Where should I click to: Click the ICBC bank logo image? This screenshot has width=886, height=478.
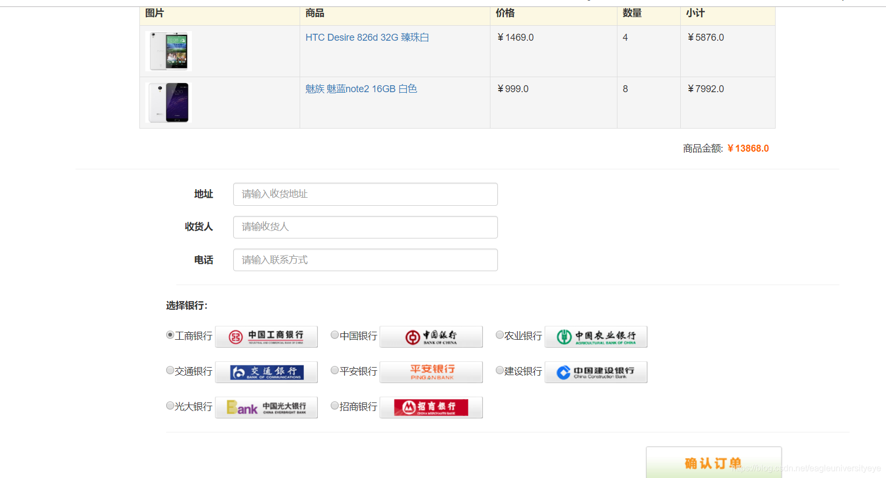[266, 337]
